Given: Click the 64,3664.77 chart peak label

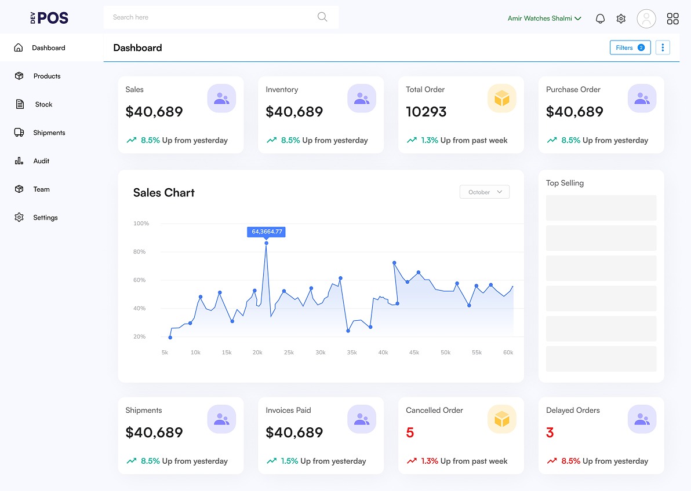Looking at the screenshot, I should point(267,232).
